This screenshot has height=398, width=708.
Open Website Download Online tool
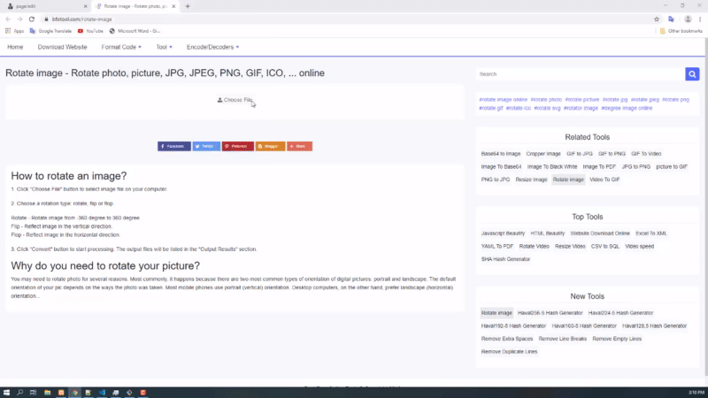coord(600,233)
